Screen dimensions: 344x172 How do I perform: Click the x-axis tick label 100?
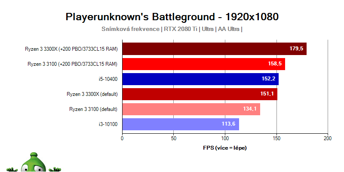(x=225, y=138)
